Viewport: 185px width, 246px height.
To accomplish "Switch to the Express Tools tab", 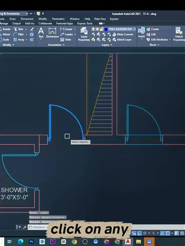I will pos(85,24).
